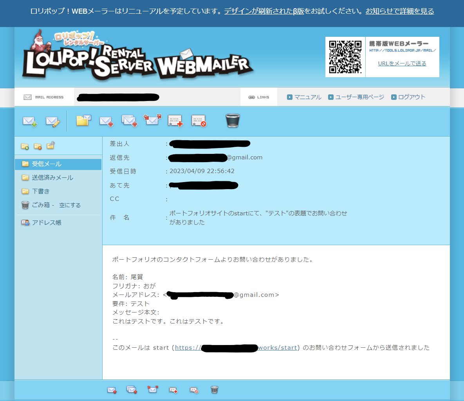Log out via ログアウト
Screen dimensions: 464x401
click(x=411, y=97)
